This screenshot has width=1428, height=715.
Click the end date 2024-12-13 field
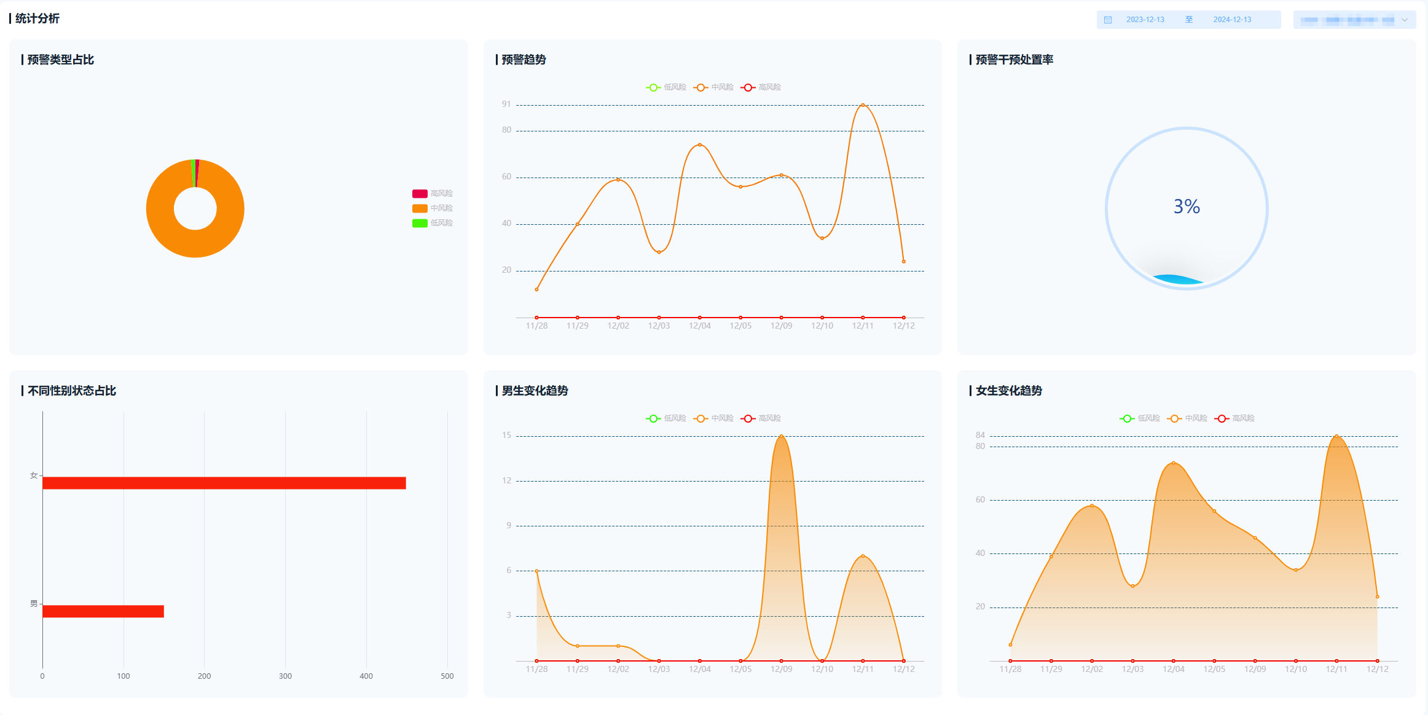1231,20
